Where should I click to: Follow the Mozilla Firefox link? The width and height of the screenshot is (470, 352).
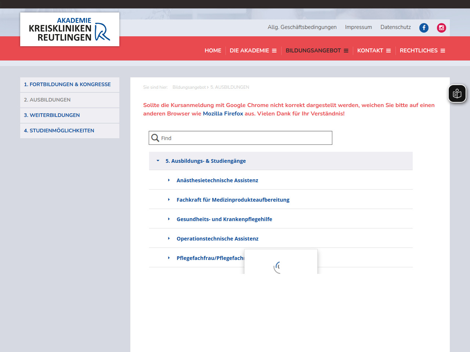click(223, 114)
